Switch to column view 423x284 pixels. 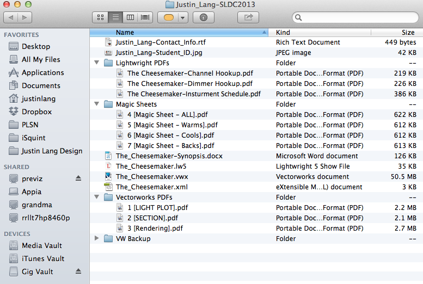(130, 17)
